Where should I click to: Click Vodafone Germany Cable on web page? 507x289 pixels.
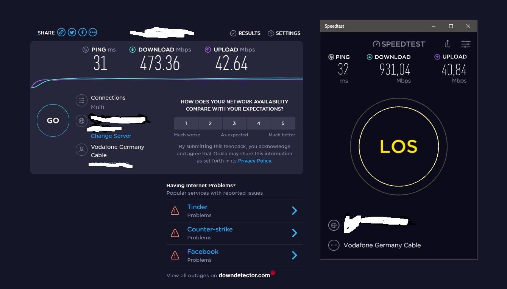click(117, 151)
